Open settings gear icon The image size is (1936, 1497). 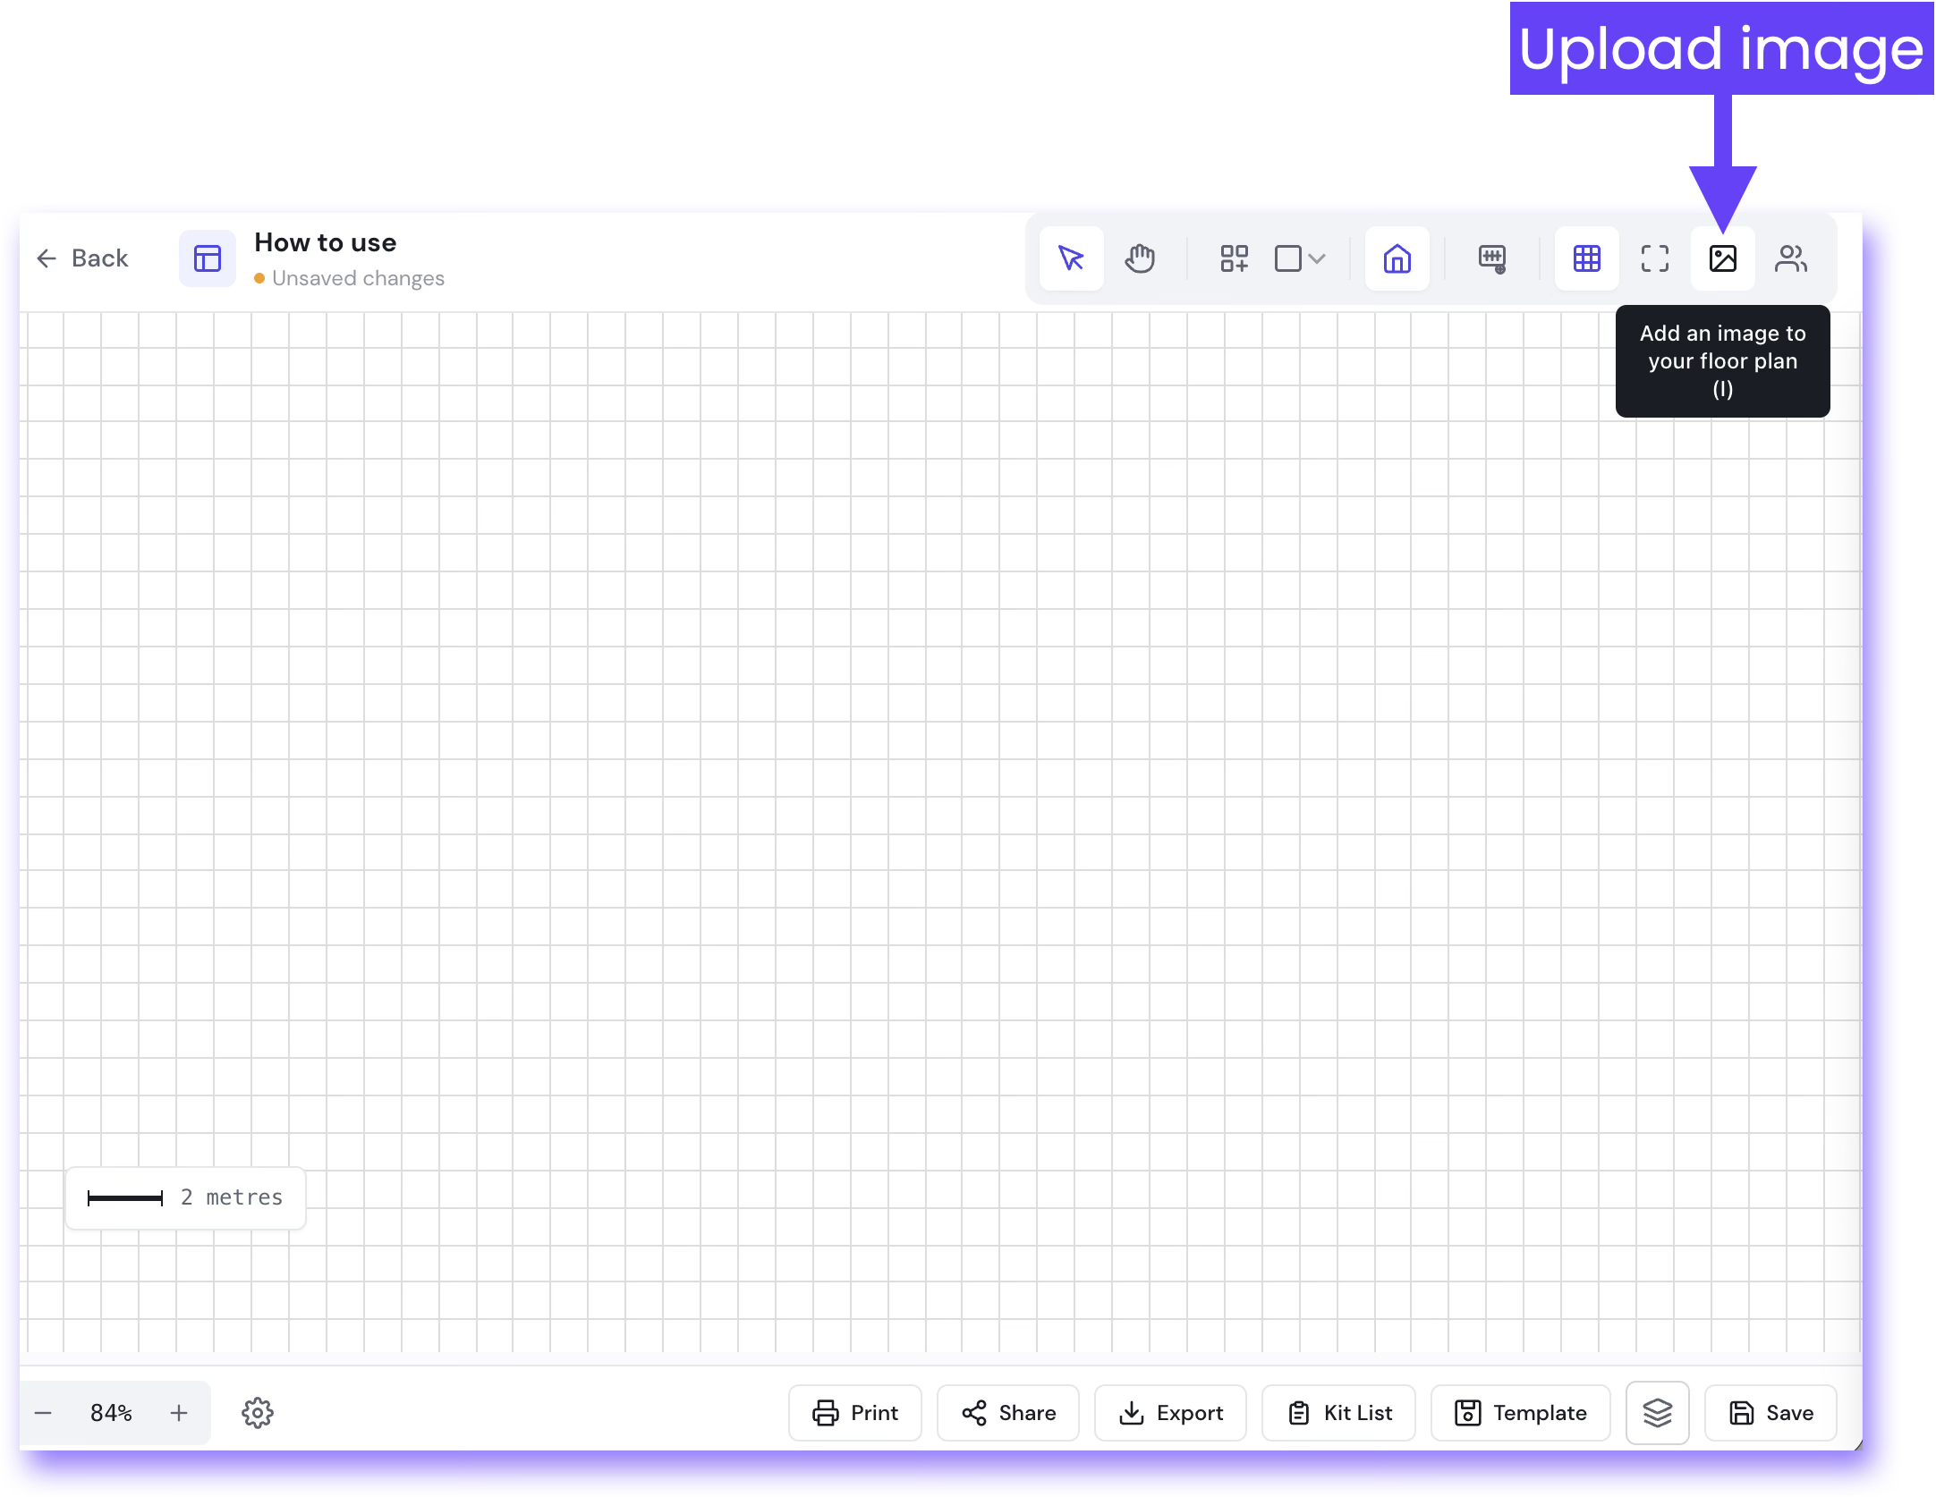[258, 1413]
